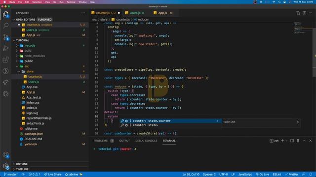Open notifications bell in status bar
316x177 pixels.
point(311,175)
